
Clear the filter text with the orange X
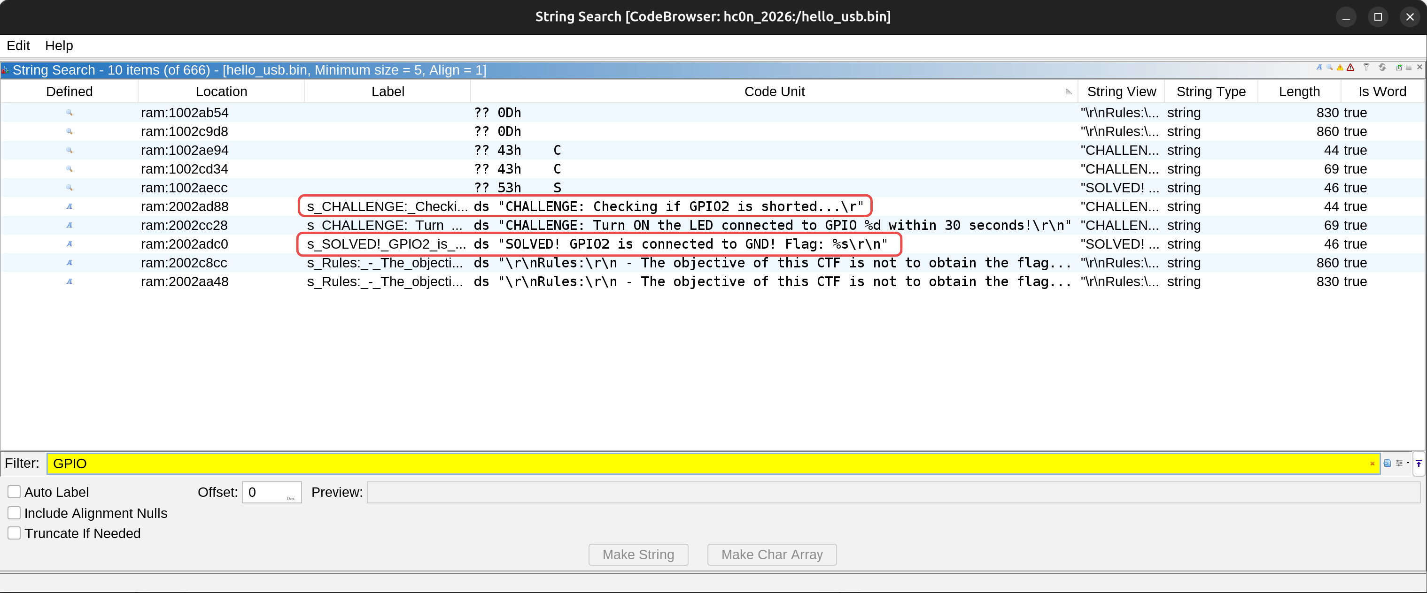pos(1372,464)
